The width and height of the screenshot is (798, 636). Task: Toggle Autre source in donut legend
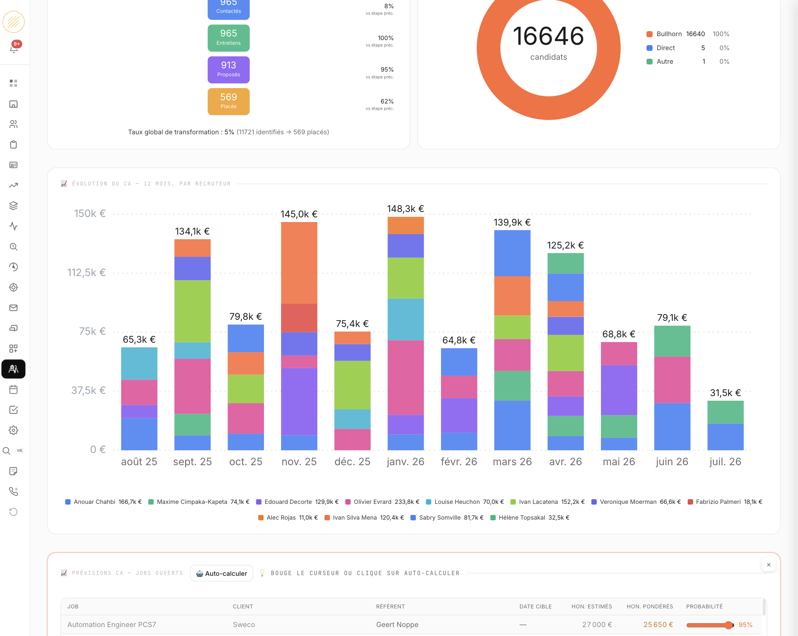point(688,62)
